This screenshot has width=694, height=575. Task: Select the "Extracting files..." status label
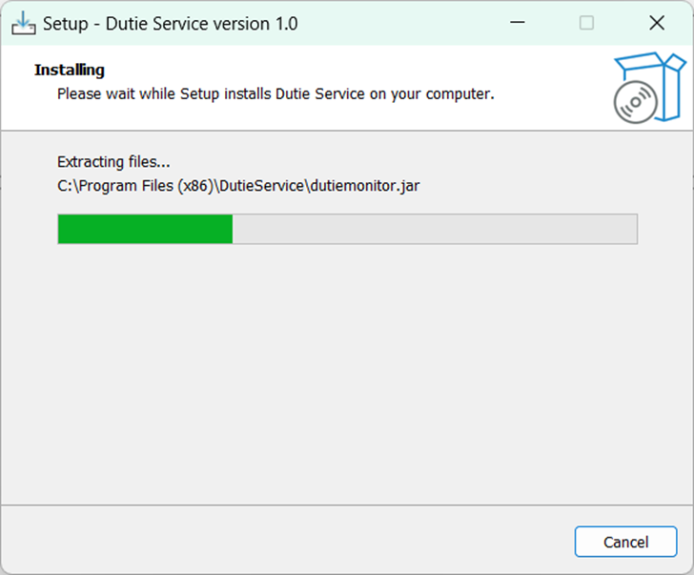coord(113,162)
